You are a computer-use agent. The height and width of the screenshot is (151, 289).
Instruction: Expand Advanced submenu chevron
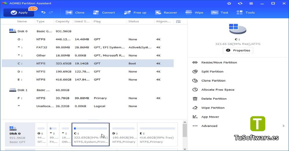pos(284,126)
